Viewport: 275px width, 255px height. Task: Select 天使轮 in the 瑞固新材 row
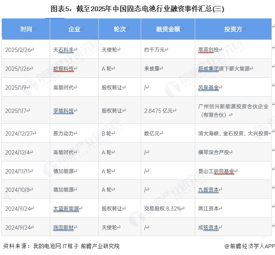click(109, 228)
